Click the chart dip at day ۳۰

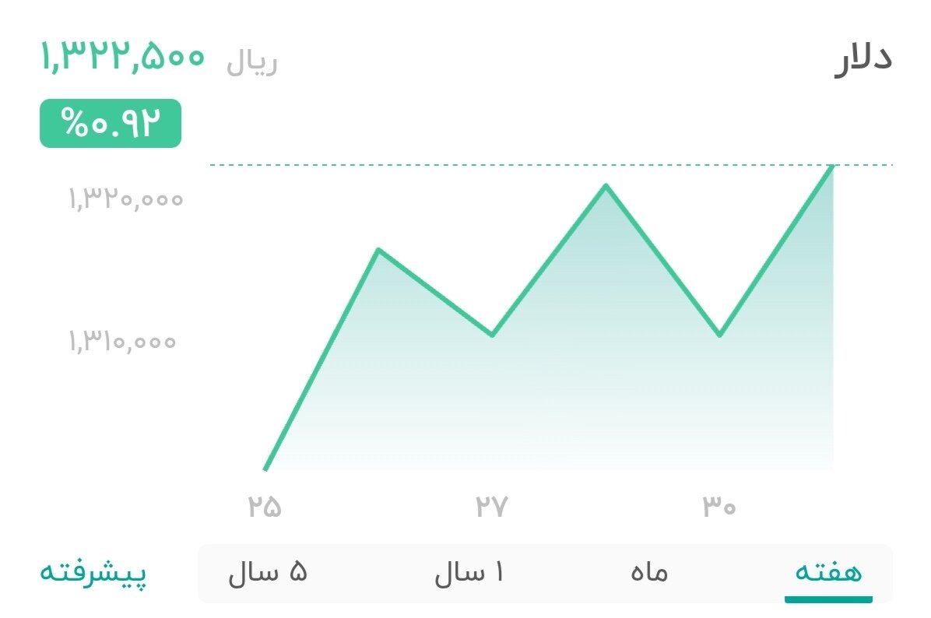tap(718, 335)
